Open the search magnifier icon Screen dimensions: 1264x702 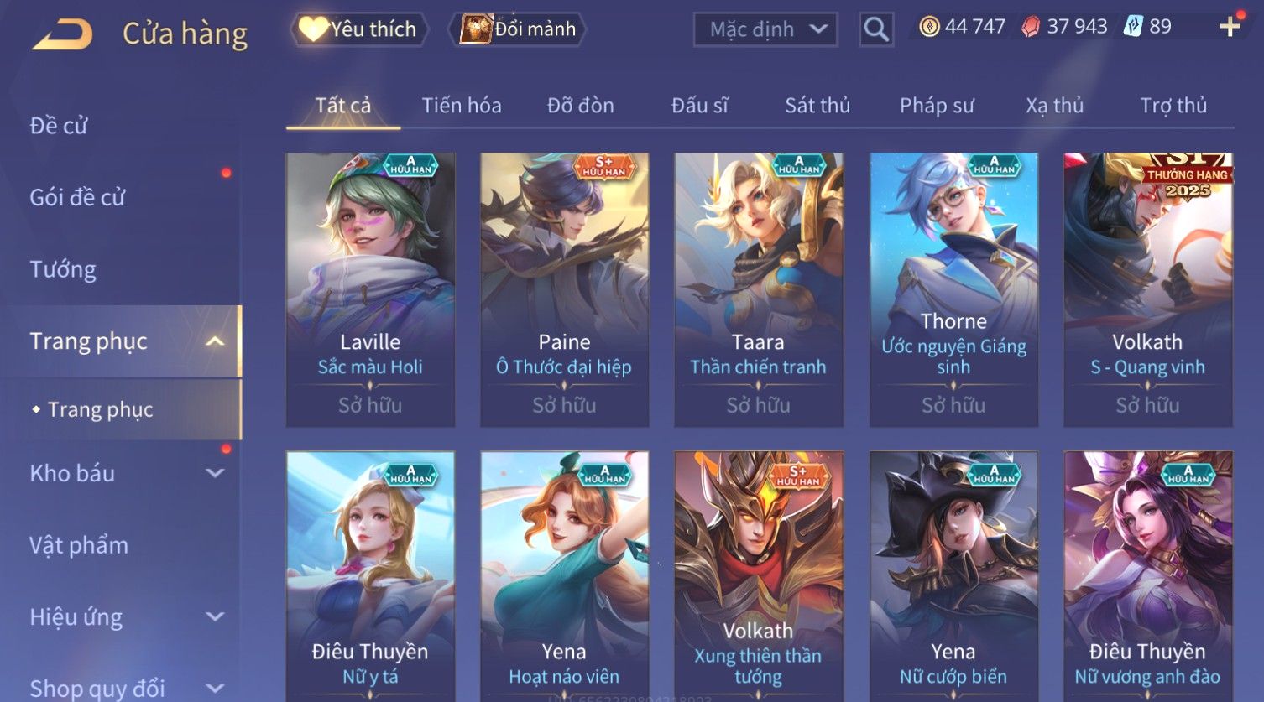(876, 30)
